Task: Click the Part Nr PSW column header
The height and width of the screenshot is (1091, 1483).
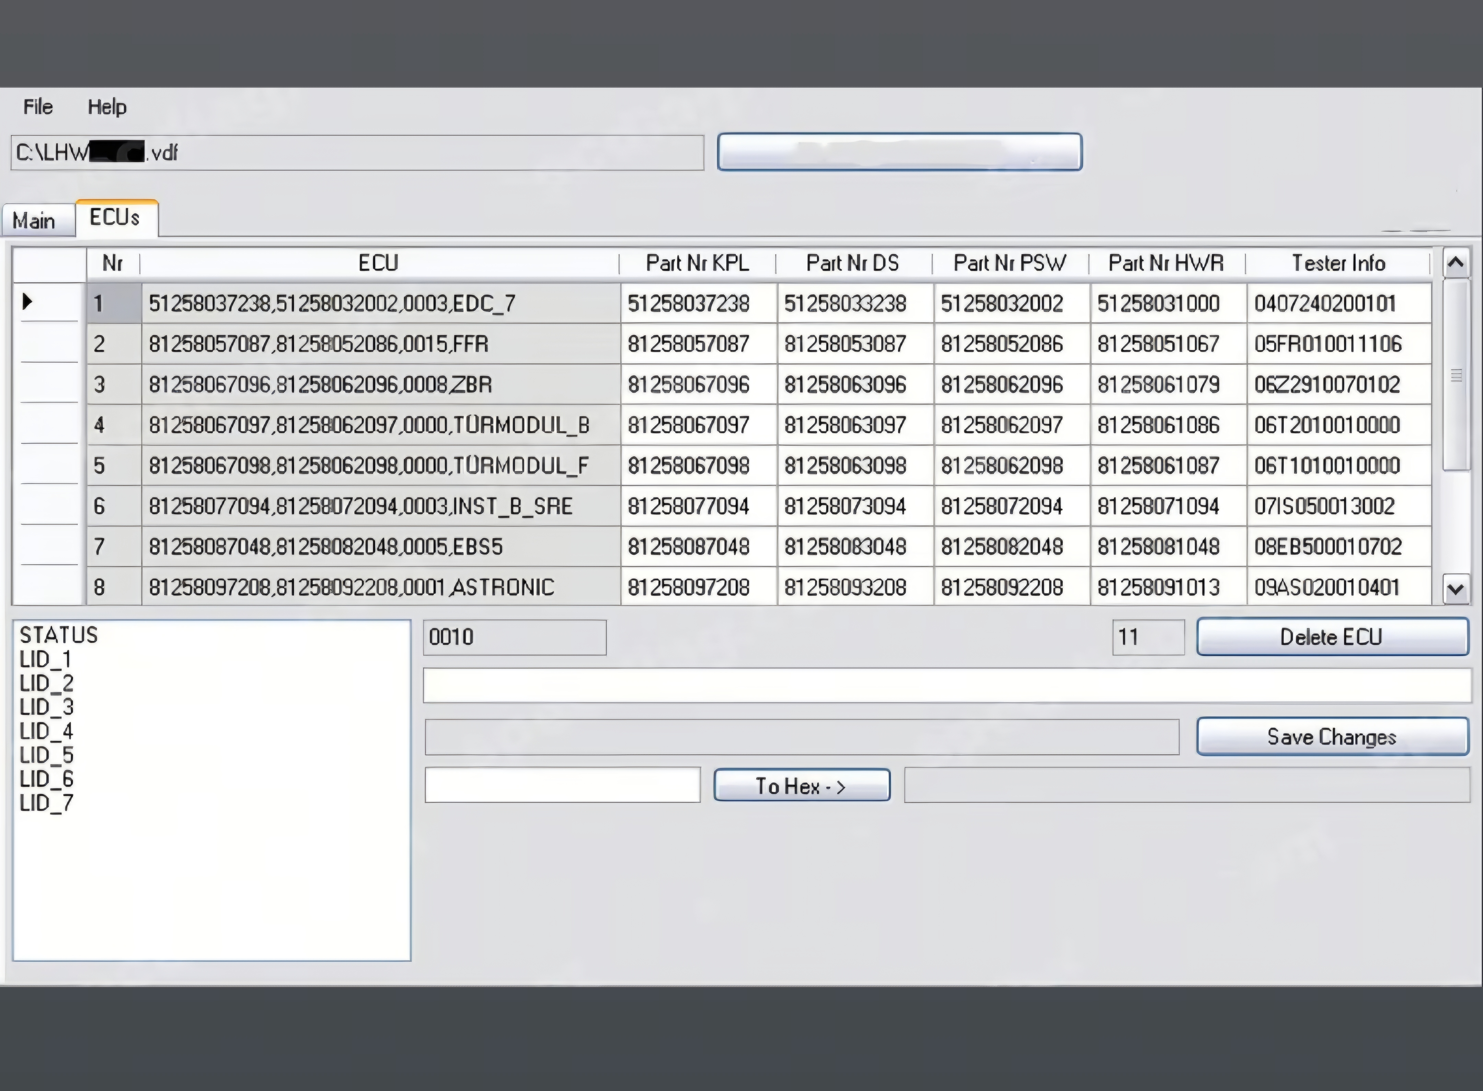Action: coord(1011,263)
